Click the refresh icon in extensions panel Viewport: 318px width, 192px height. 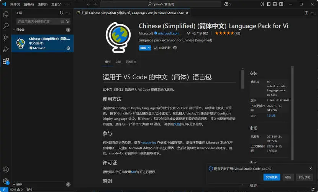(61, 13)
